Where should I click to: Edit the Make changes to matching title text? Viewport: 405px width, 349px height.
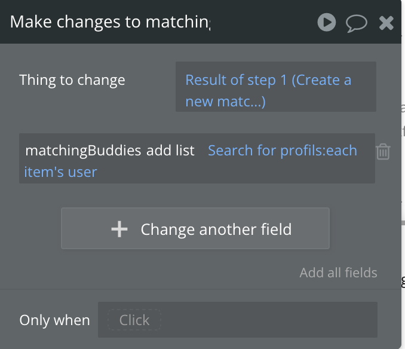pyautogui.click(x=111, y=22)
